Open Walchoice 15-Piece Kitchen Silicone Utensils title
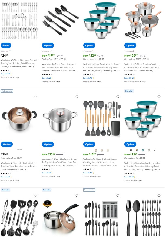The height and width of the screenshot is (238, 166). pyautogui.click(x=100, y=162)
